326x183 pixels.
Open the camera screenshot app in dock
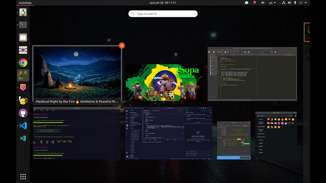23,50
